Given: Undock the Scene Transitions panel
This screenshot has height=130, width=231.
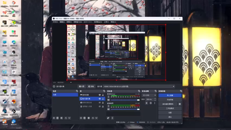Looking at the screenshot, I should click(x=156, y=91).
